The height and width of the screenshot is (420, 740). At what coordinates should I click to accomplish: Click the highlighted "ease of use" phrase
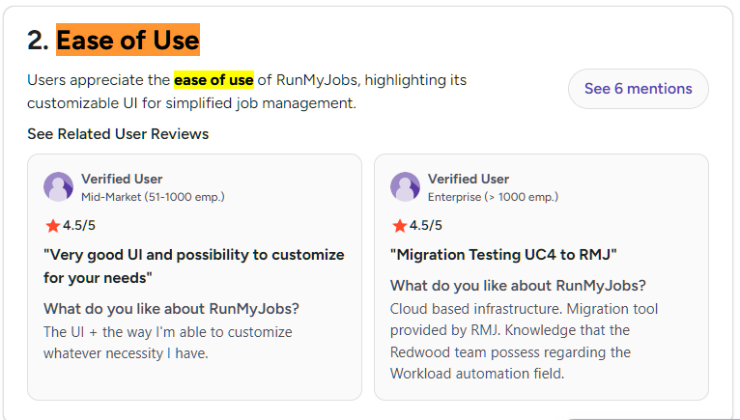tap(213, 79)
